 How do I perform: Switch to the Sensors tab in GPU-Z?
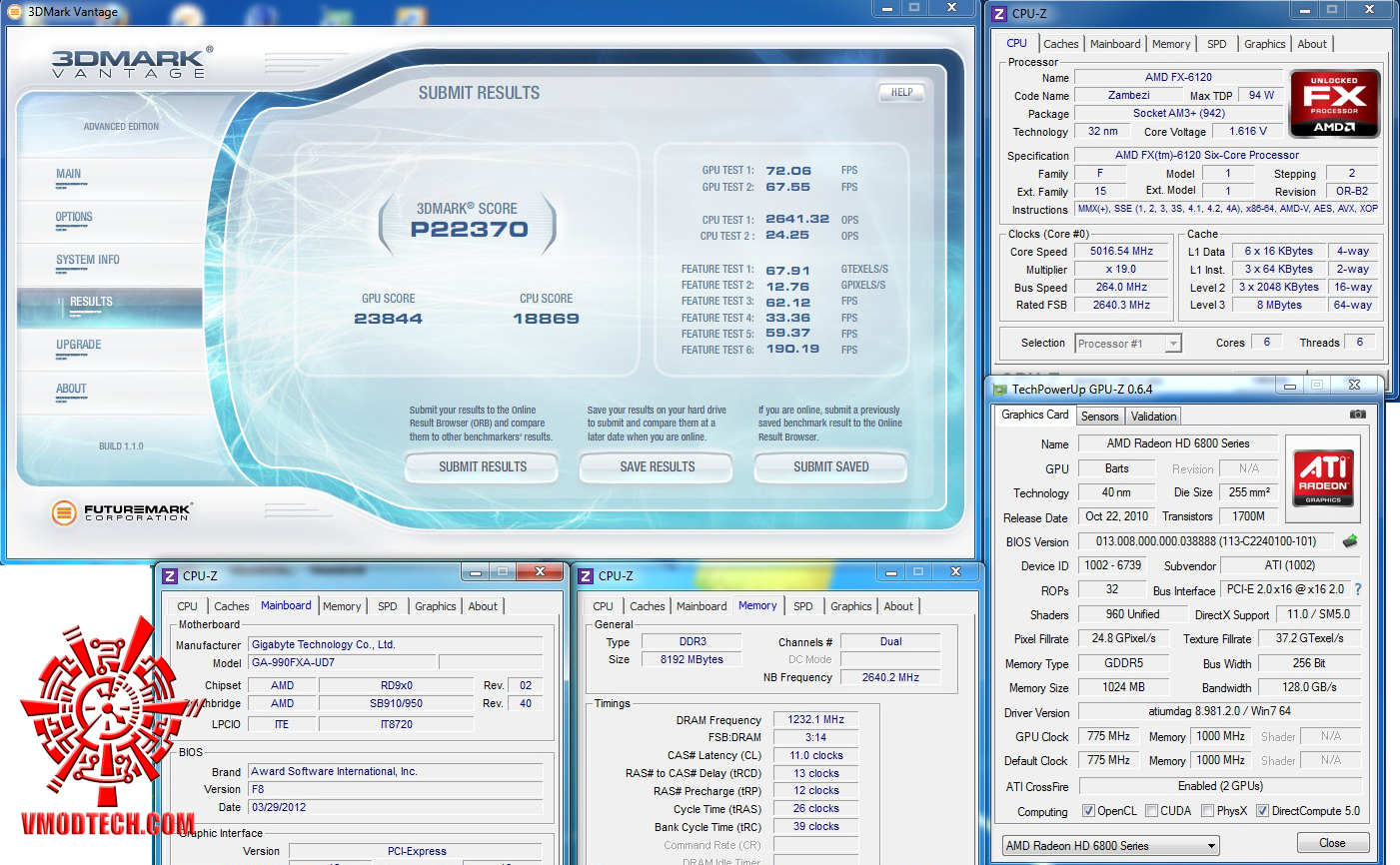1099,417
